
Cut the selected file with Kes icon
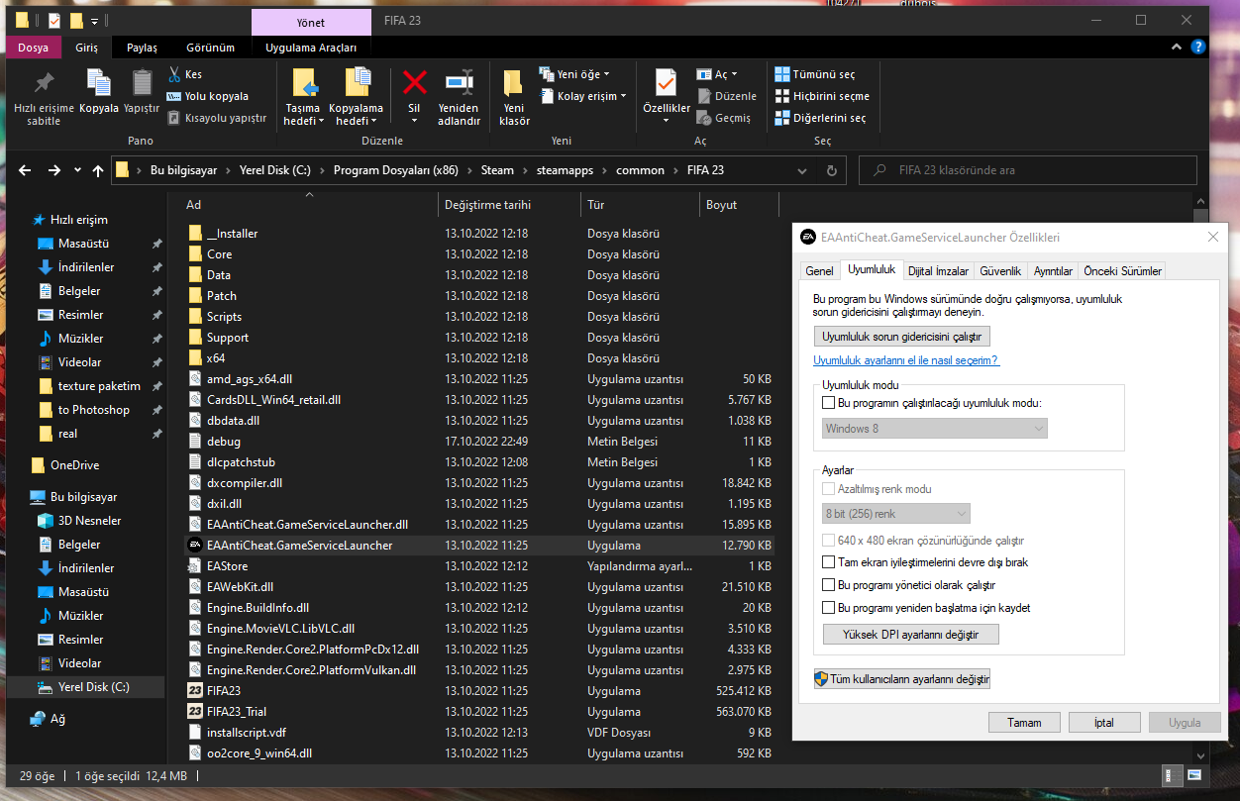[184, 74]
